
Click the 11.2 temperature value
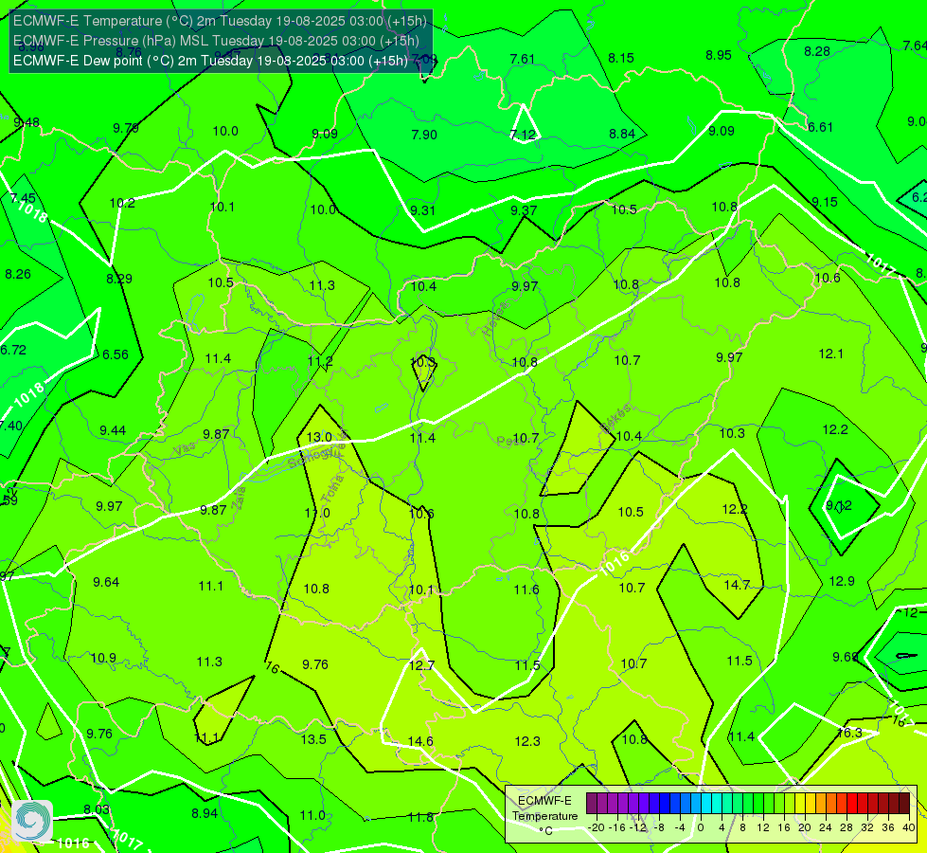(320, 362)
